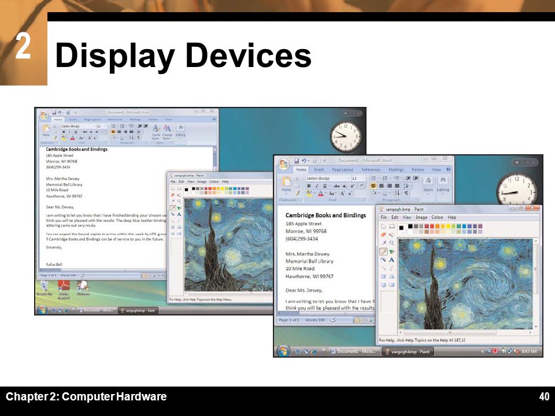Screen dimensions: 555x416
Task: Click Quick Styles in the left screenshot's Word ribbon
Action: click(x=156, y=132)
